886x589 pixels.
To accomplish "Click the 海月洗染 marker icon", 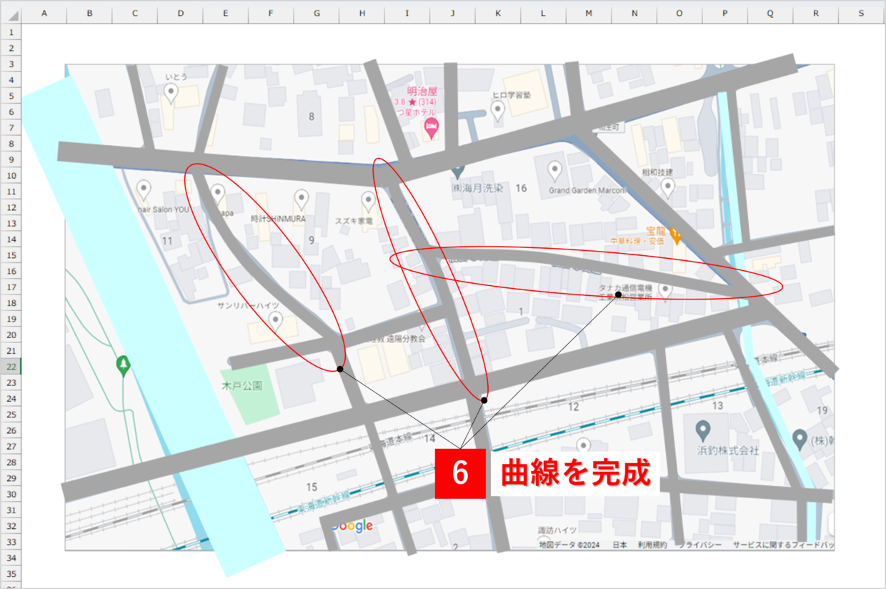I will 457,172.
